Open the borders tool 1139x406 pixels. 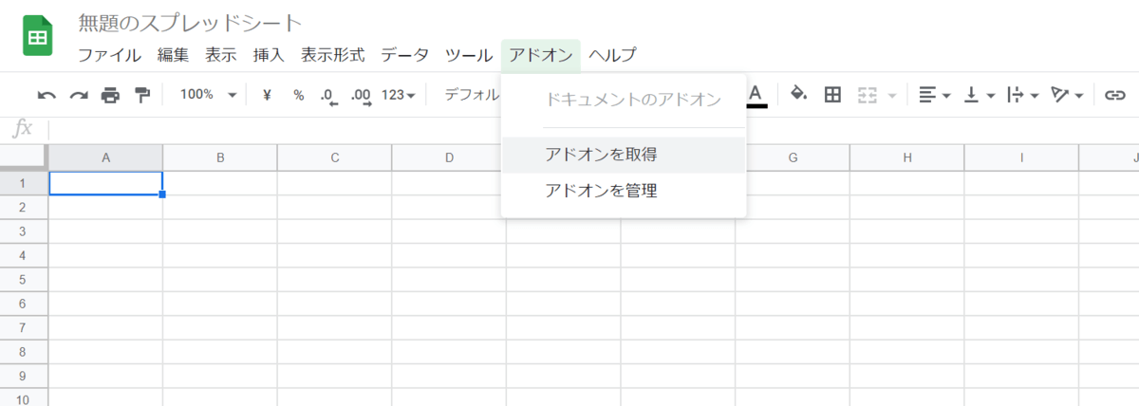click(832, 94)
